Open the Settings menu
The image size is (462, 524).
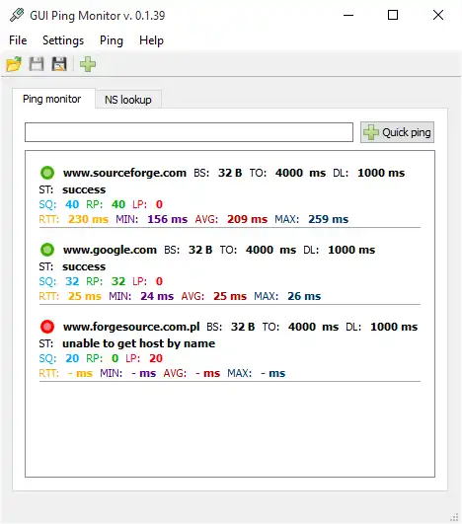[x=63, y=40]
